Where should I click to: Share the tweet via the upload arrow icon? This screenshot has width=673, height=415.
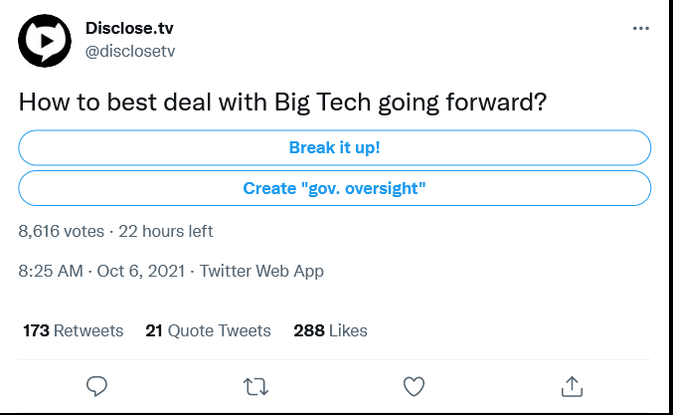572,386
